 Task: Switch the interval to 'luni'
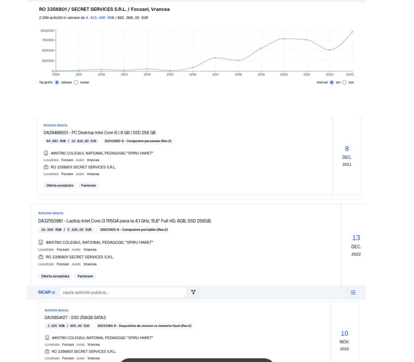(344, 82)
